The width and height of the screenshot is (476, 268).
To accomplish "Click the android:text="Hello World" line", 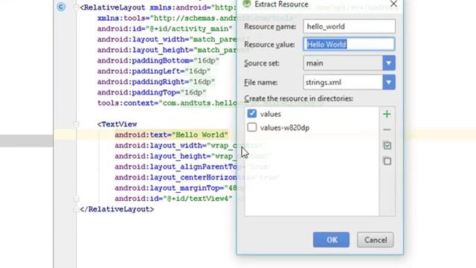I will (172, 135).
